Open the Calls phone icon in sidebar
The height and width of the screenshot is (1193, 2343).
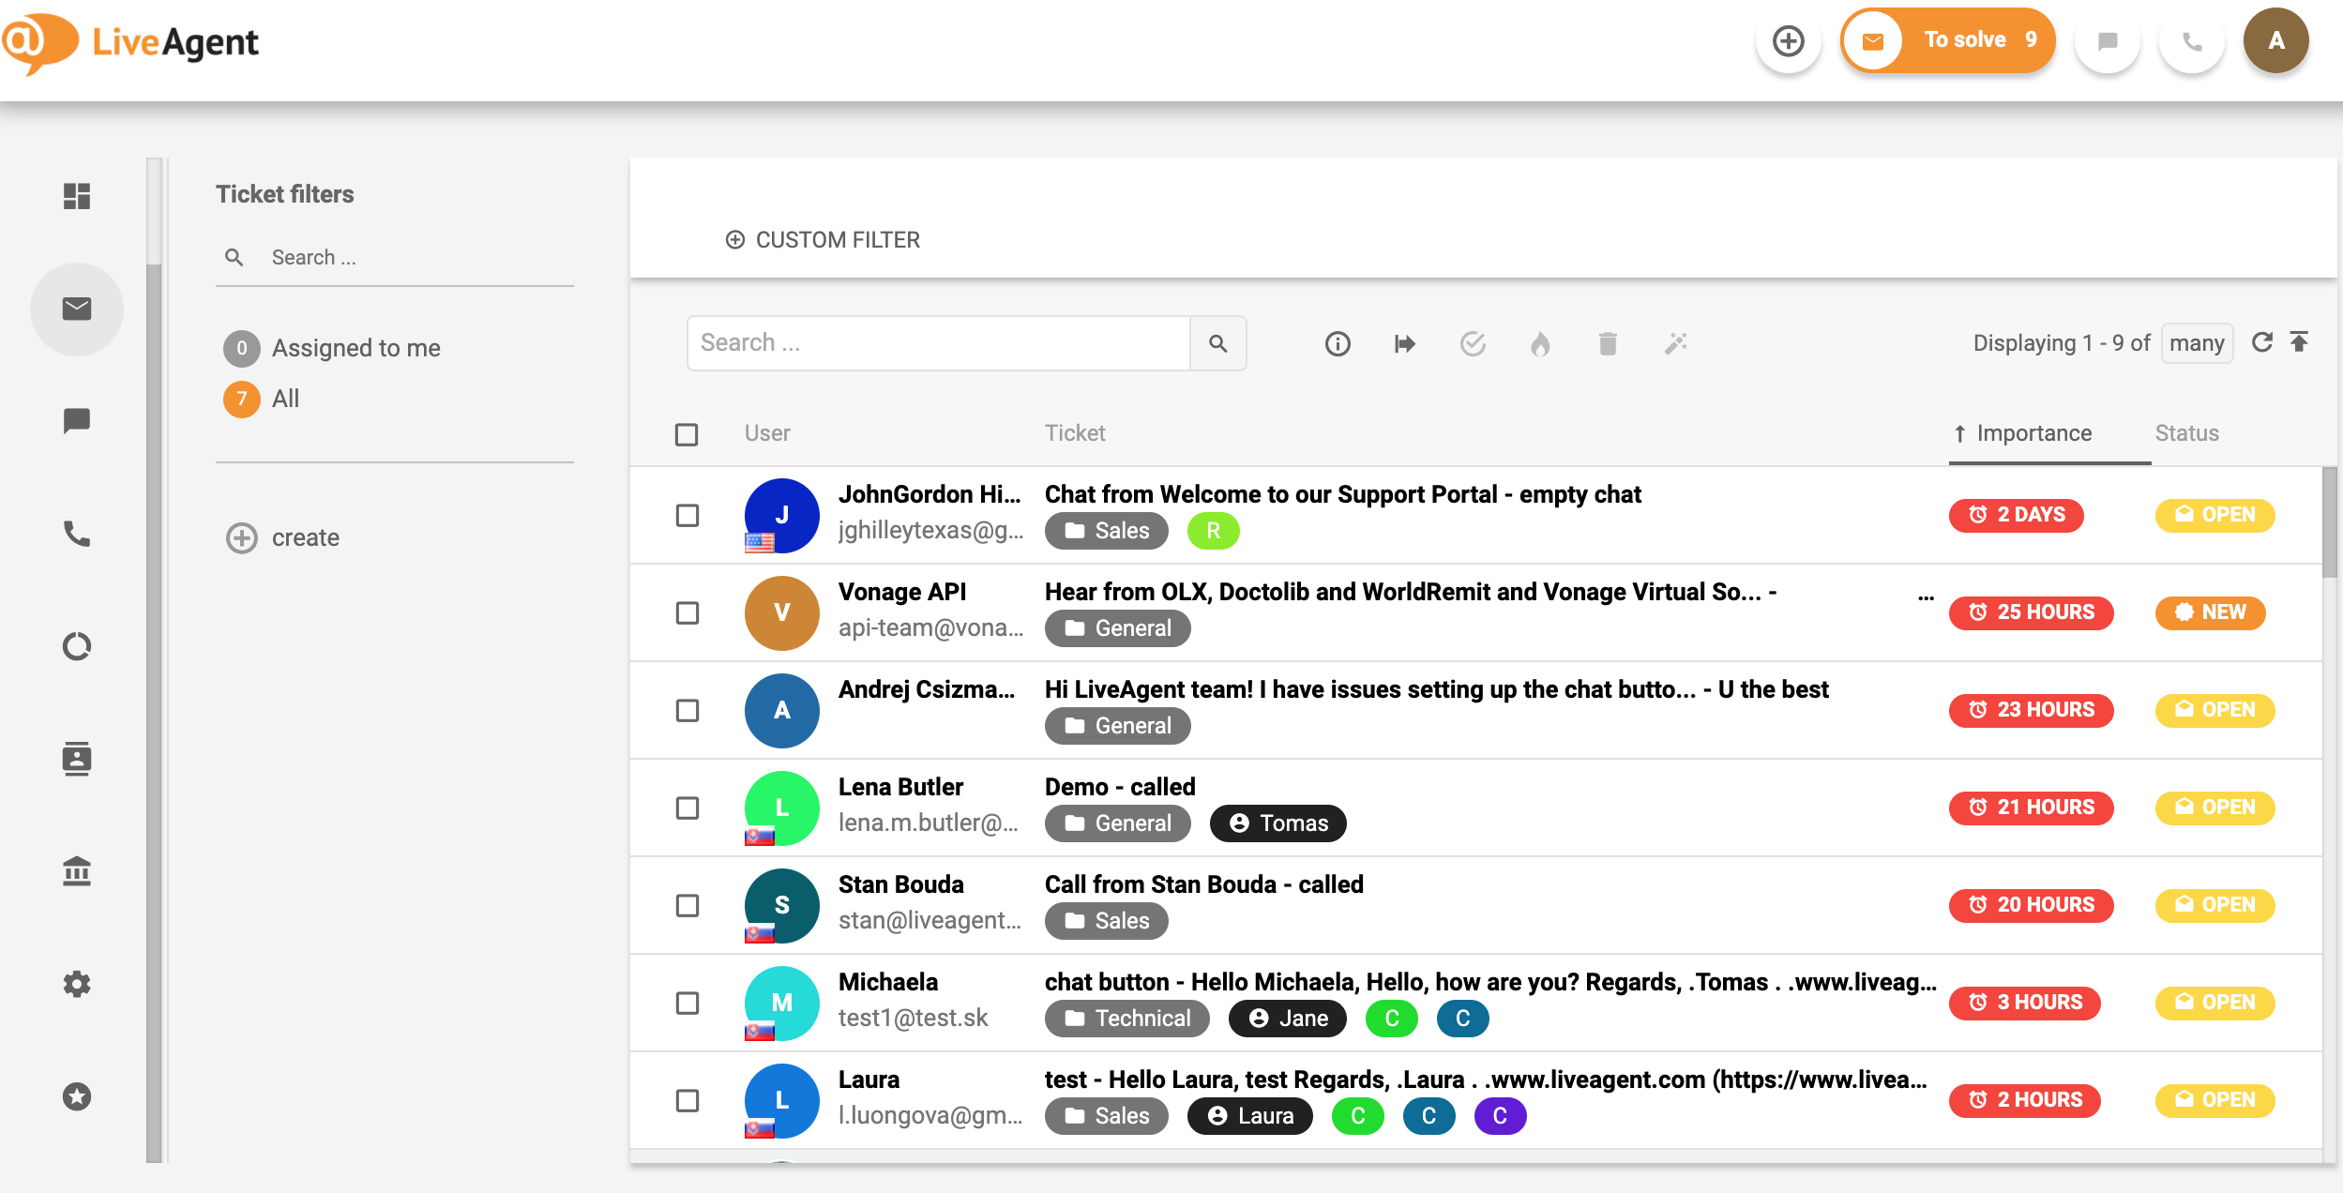pos(77,534)
